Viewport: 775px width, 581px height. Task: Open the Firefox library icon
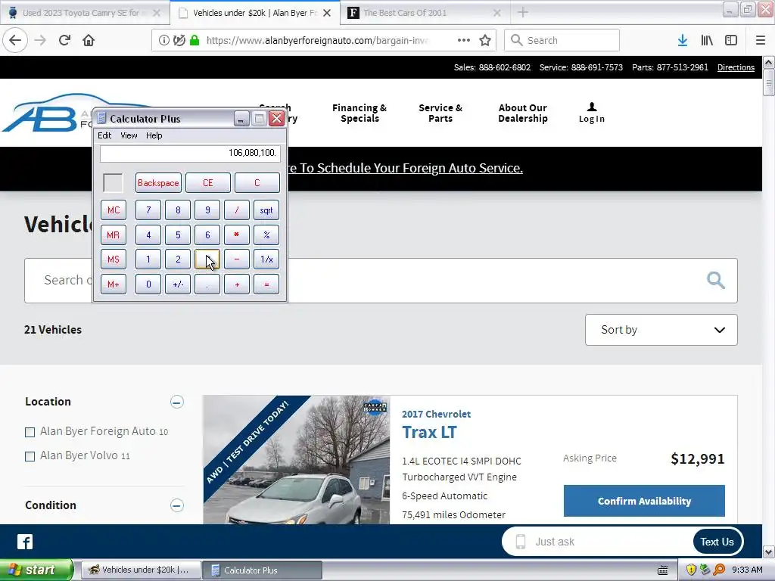[x=707, y=40]
